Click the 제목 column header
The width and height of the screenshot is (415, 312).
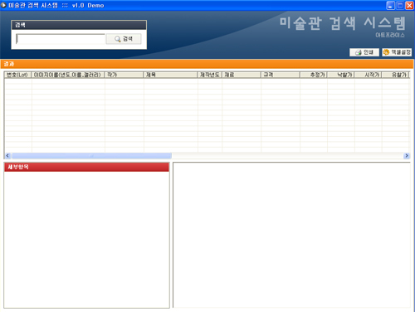(x=170, y=75)
